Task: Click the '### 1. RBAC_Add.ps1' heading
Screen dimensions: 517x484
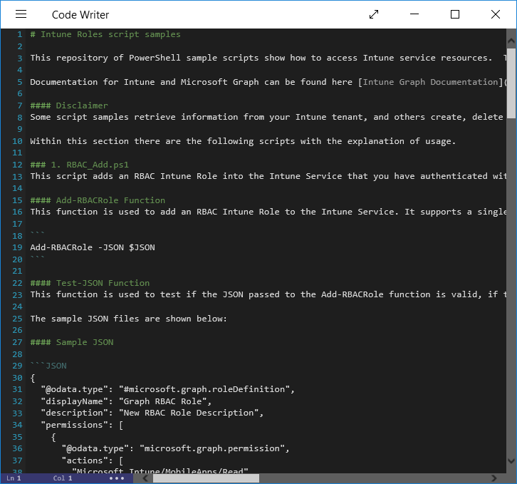Action: tap(80, 165)
